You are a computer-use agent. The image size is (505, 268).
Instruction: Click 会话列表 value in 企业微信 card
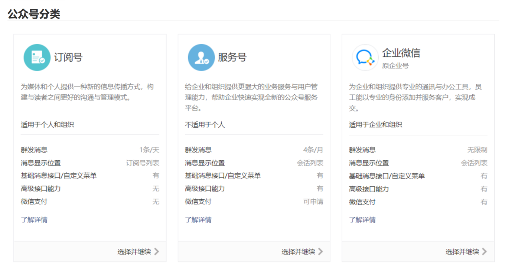coord(474,163)
